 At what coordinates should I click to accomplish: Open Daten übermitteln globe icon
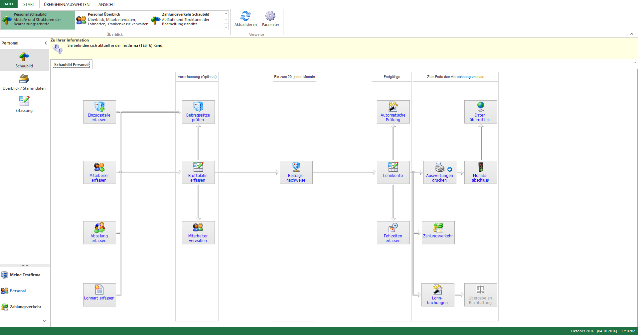pyautogui.click(x=480, y=107)
